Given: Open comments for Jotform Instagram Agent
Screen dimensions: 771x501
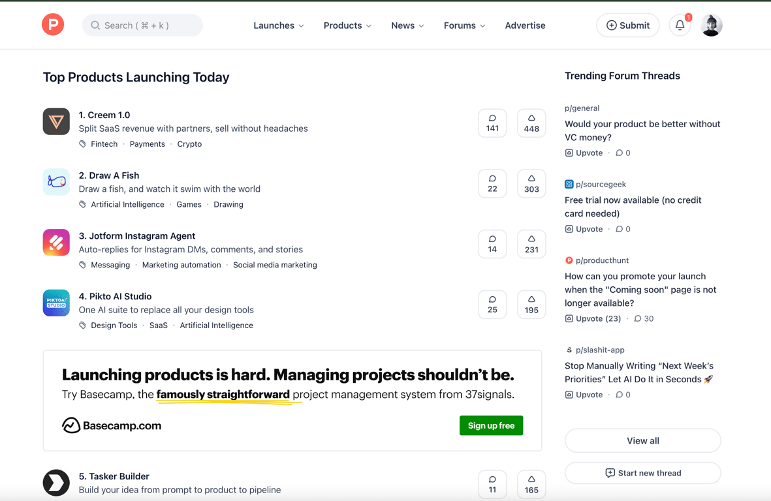Looking at the screenshot, I should point(492,244).
